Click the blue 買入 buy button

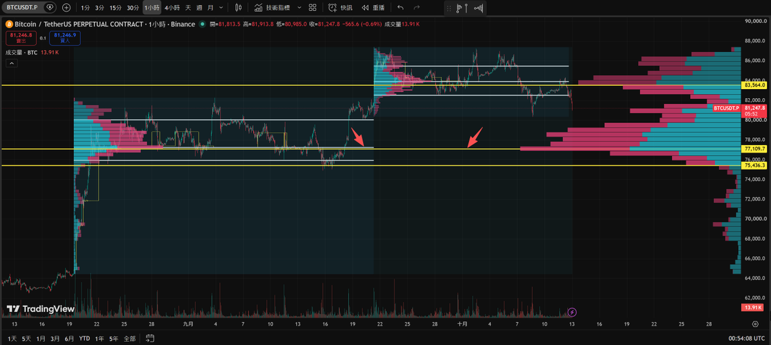point(65,38)
